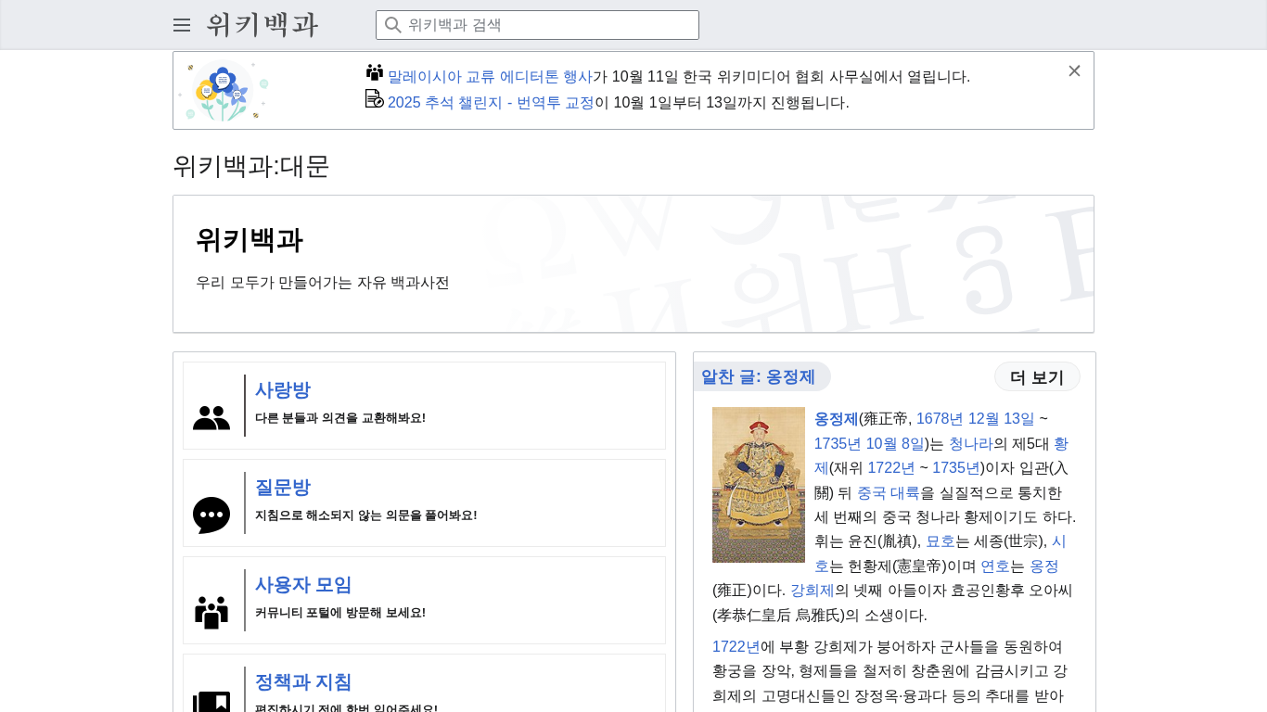
Task: Click the group icon beside 사용자 모임
Action: point(211,613)
